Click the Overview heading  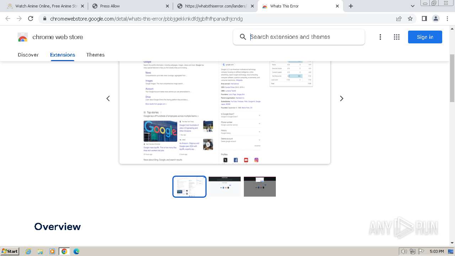(58, 226)
